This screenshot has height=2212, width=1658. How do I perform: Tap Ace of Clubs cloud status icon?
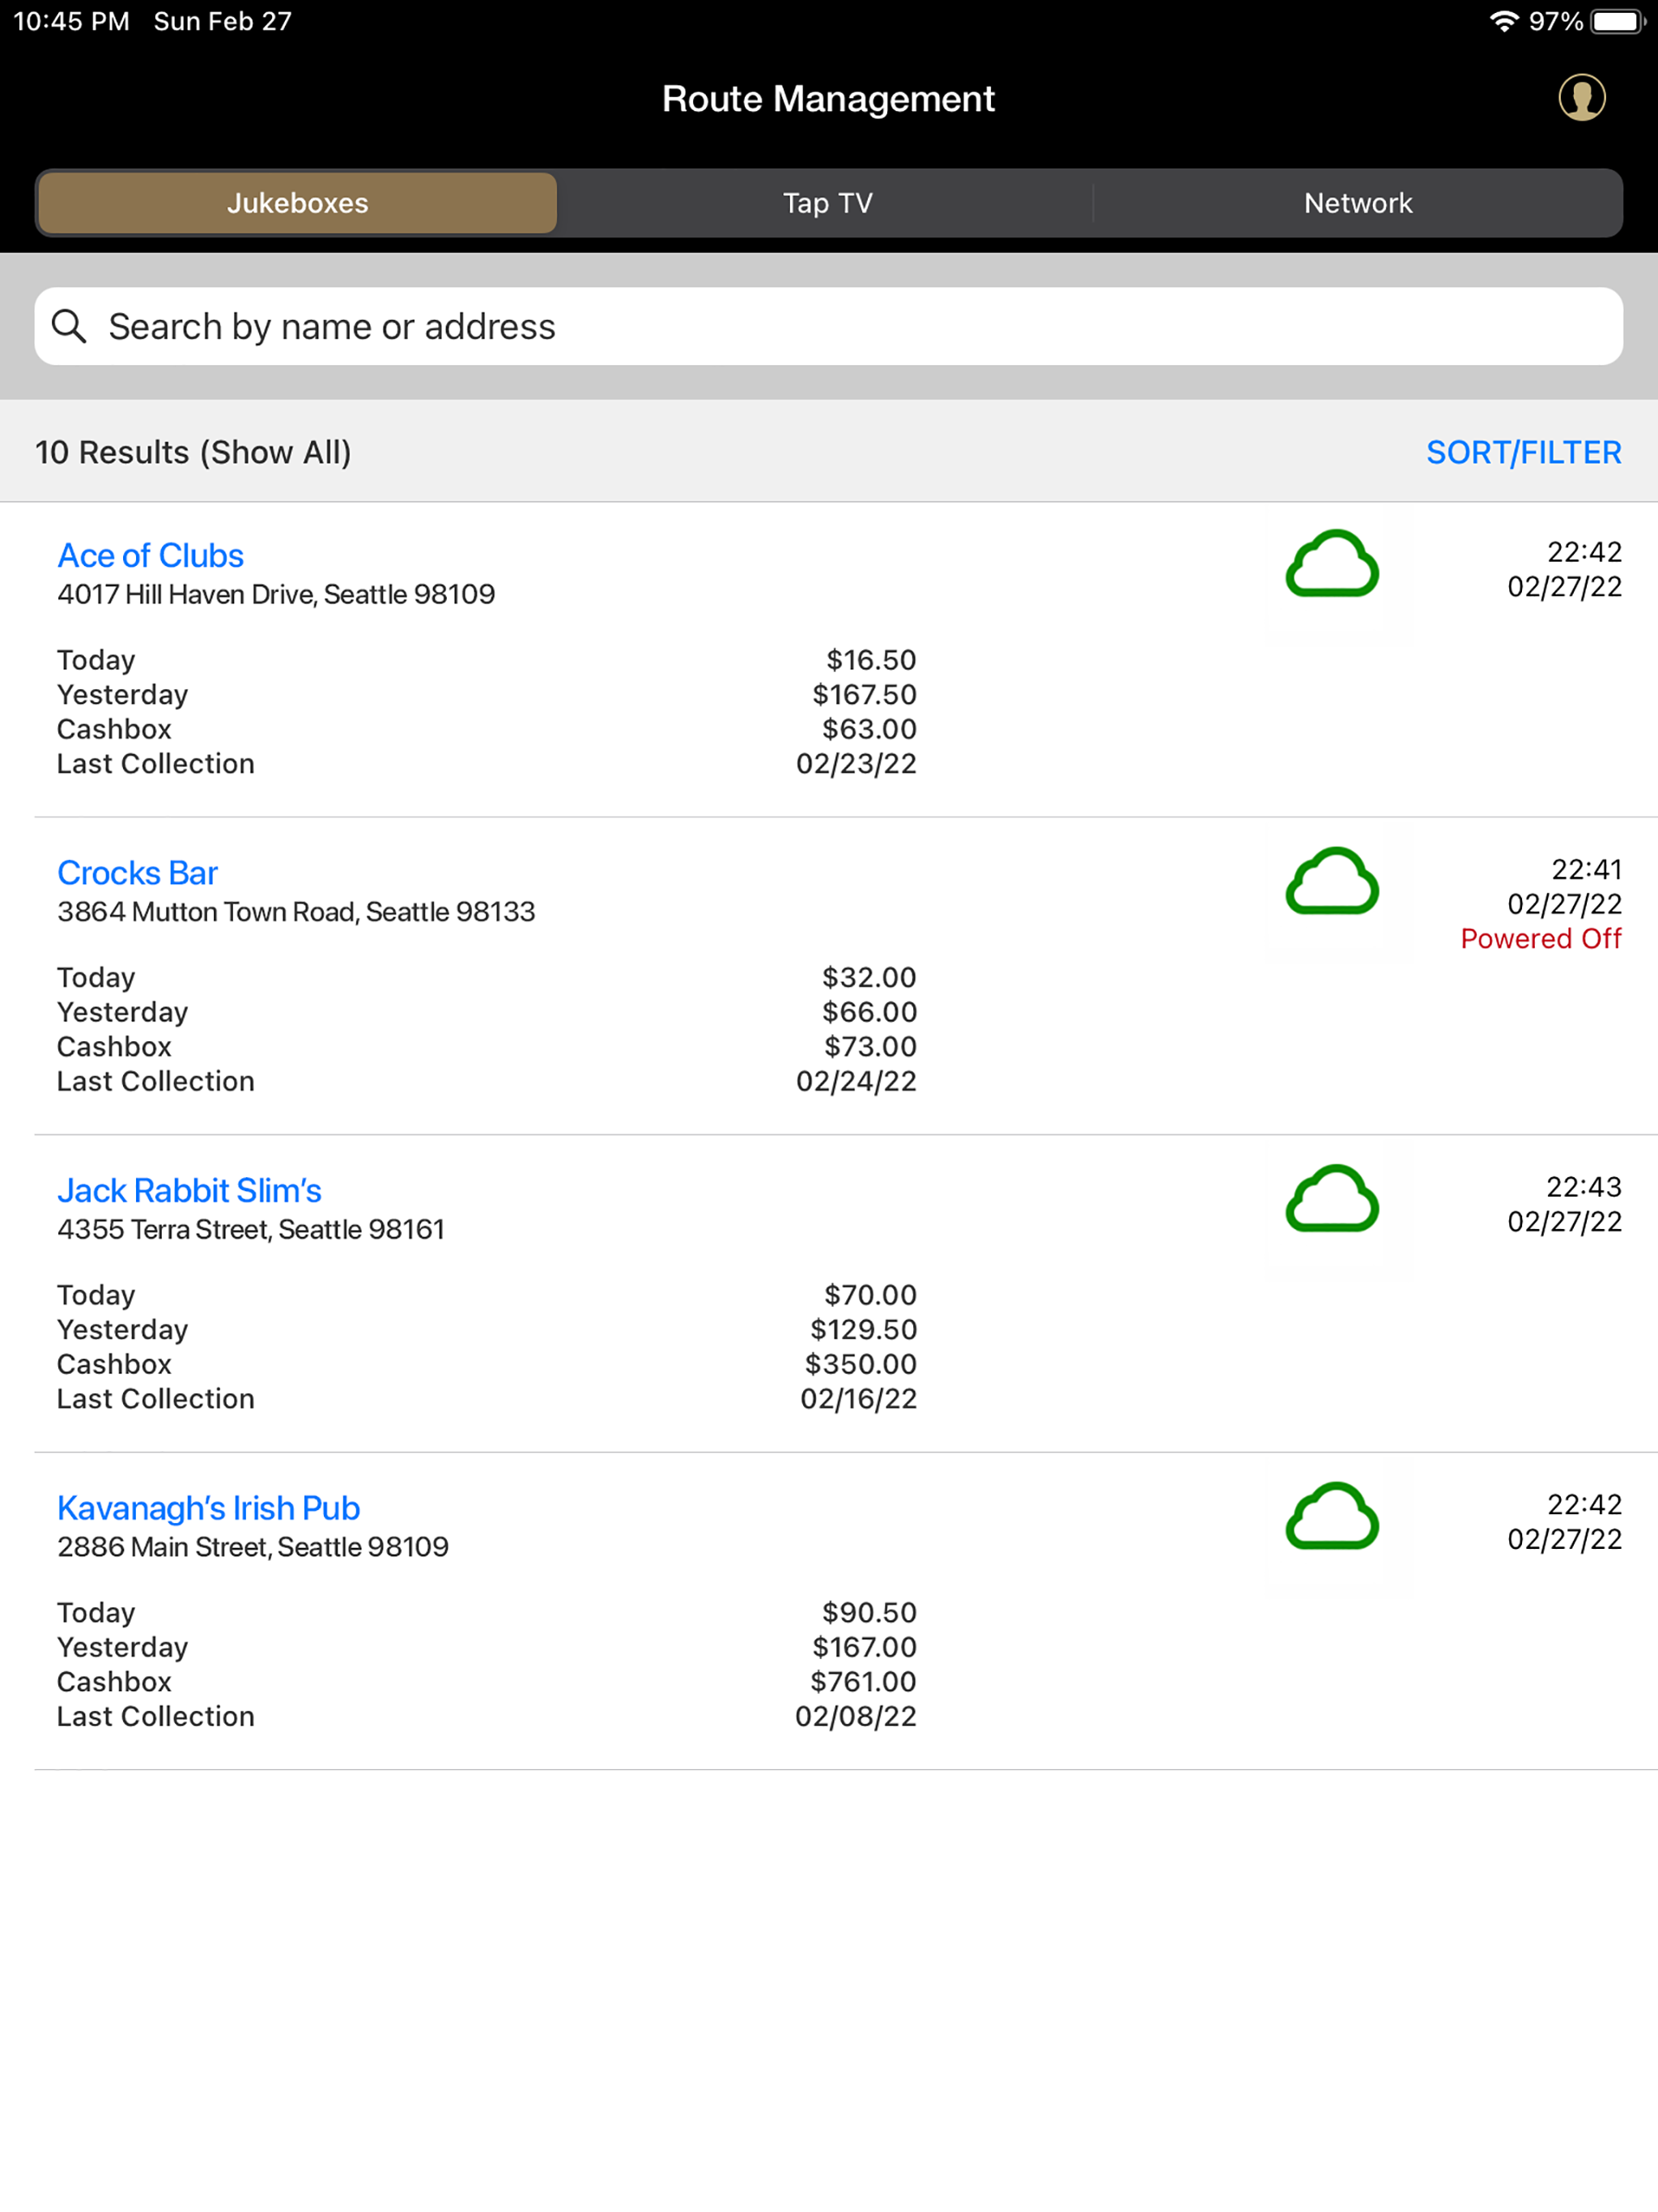pyautogui.click(x=1332, y=565)
